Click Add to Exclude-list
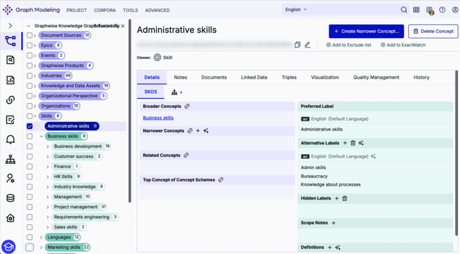The height and width of the screenshot is (254, 460). tap(349, 45)
